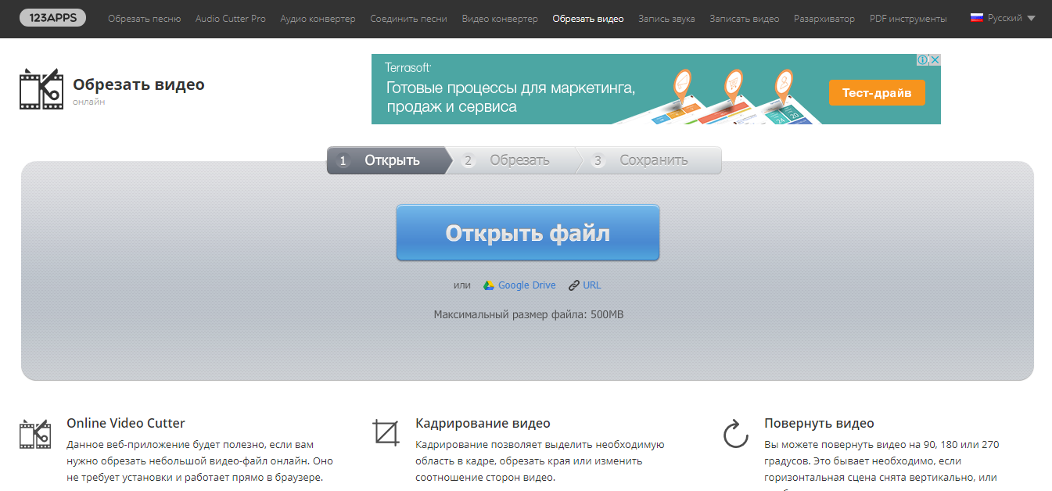The height and width of the screenshot is (491, 1052).
Task: Open Разархиватор from the menu
Action: 824,18
